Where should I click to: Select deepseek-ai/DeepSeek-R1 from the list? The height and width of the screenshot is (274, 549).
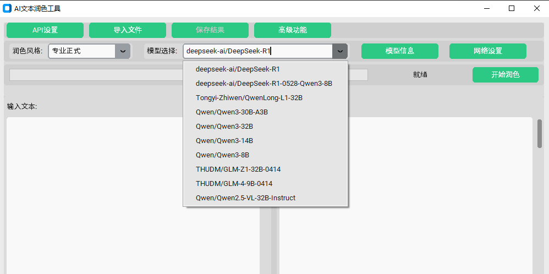pyautogui.click(x=265, y=69)
